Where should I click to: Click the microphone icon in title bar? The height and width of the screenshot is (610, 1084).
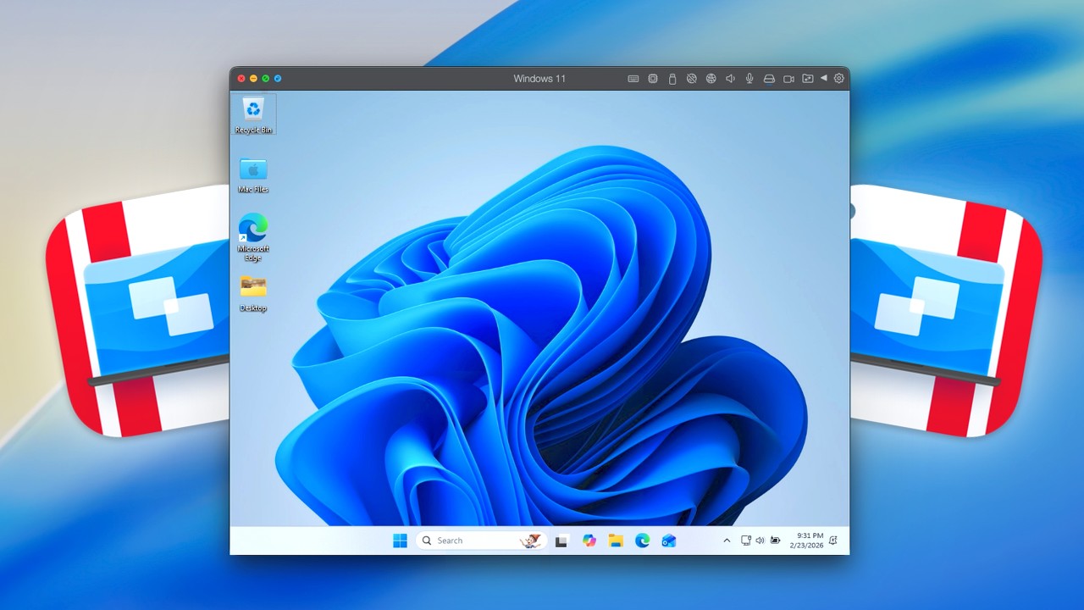(749, 79)
